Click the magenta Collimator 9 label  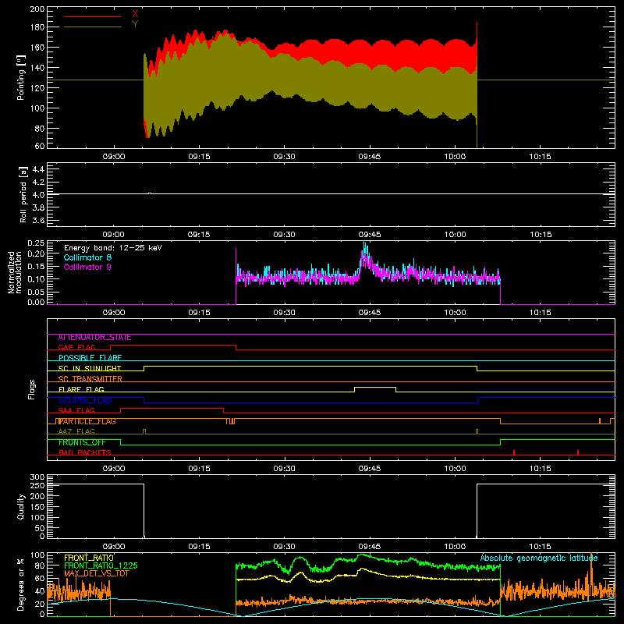(x=87, y=267)
